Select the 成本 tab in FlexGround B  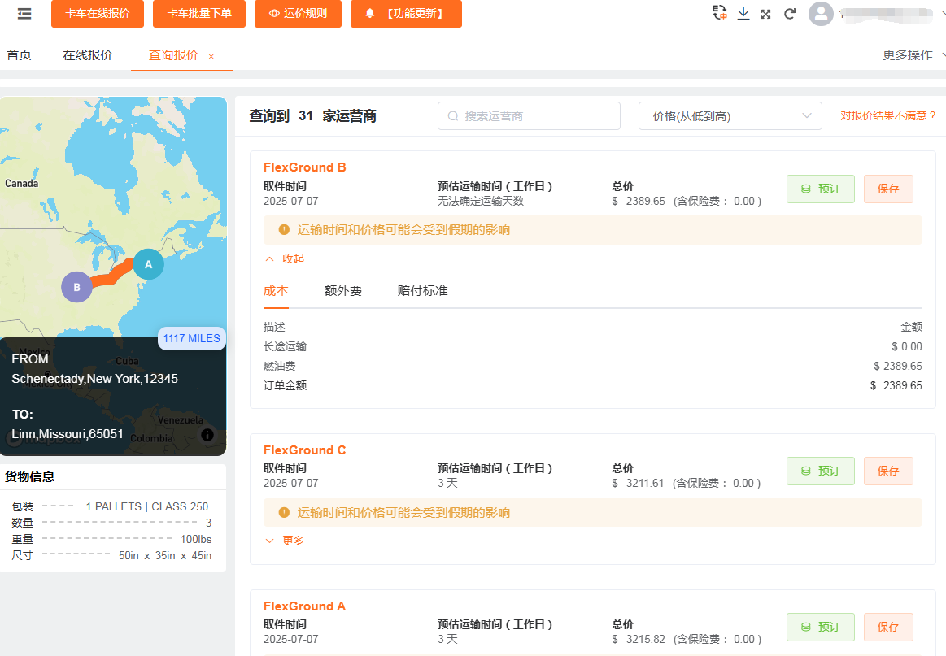[x=276, y=291]
